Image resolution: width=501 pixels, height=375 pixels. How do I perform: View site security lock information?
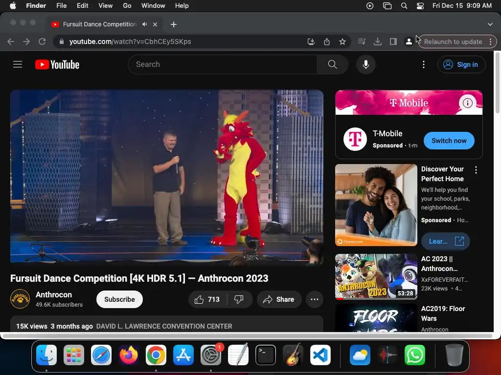tap(62, 42)
